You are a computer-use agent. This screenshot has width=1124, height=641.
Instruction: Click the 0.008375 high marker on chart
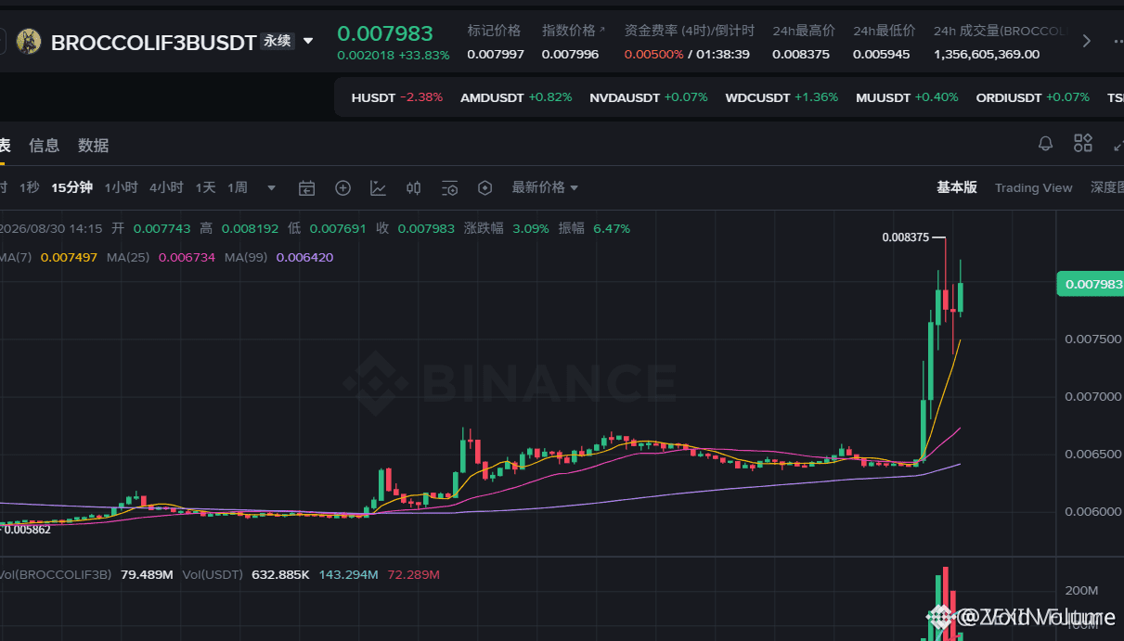click(x=906, y=237)
